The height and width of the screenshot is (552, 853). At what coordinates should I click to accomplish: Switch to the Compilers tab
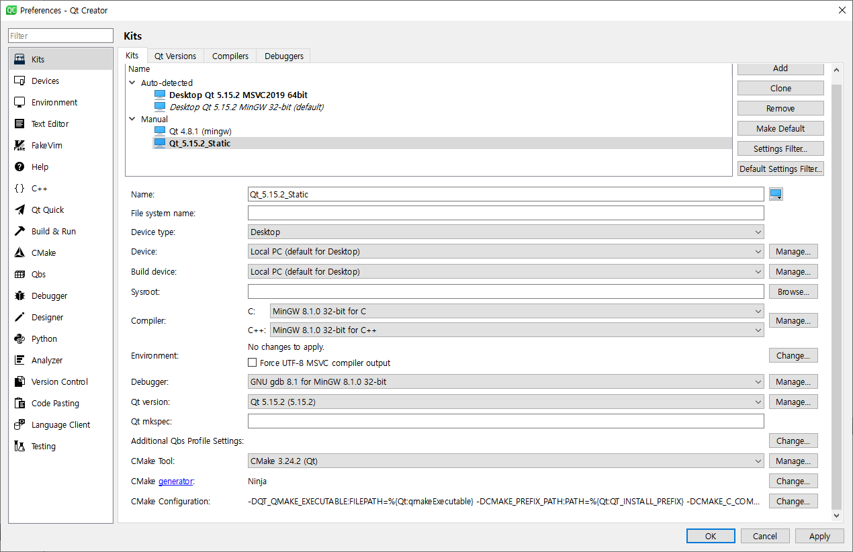tap(230, 56)
